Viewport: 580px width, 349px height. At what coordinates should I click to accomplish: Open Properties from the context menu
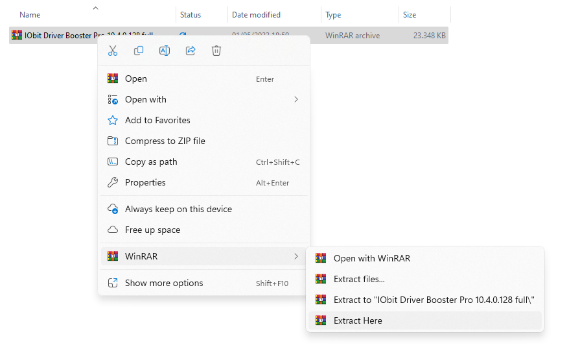(x=145, y=182)
